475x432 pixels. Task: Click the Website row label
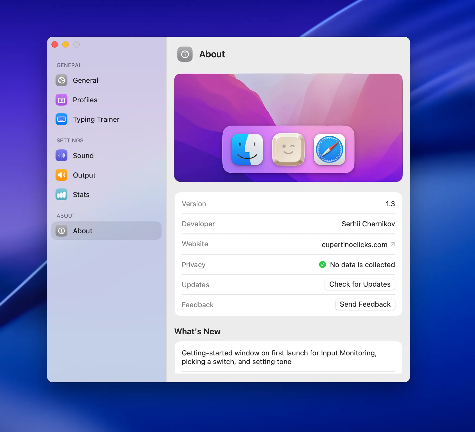(195, 244)
